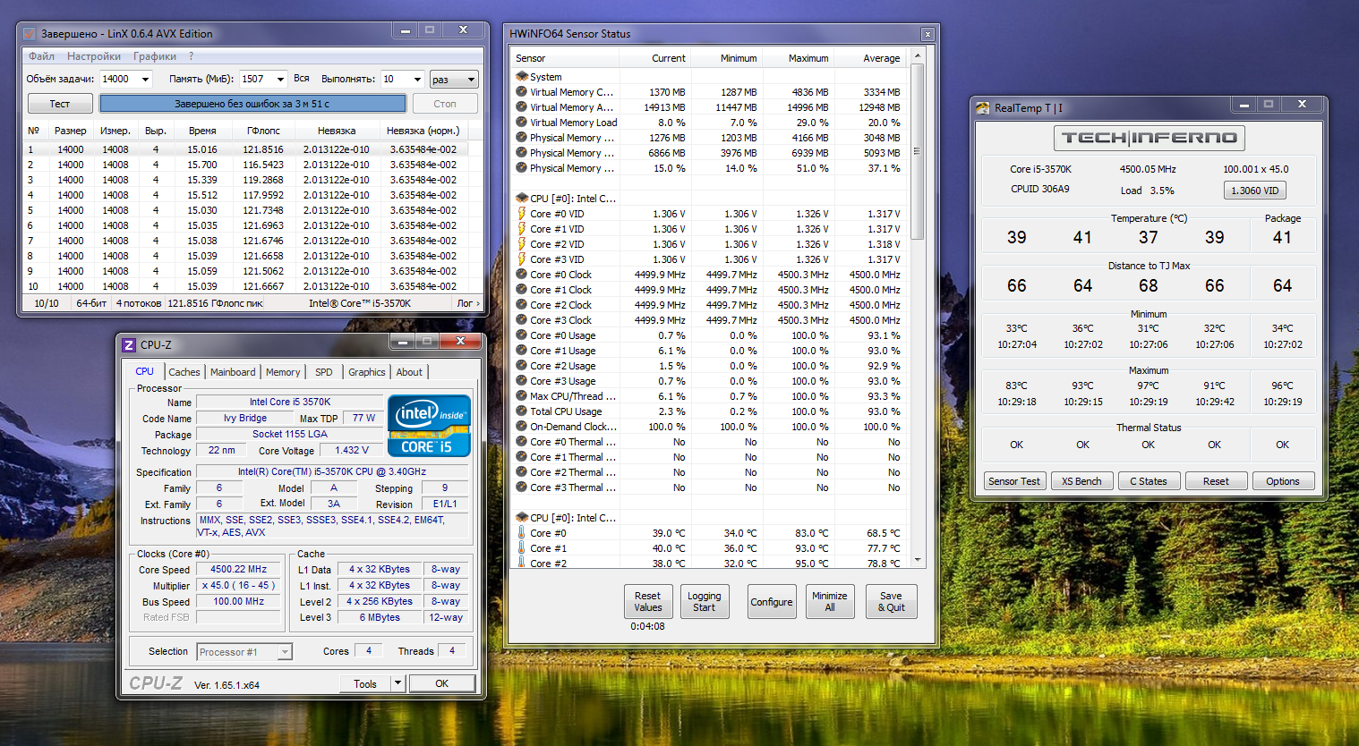Click the Core #0 Clock sensor icon
Screen dimensions: 1359x746
(x=521, y=275)
